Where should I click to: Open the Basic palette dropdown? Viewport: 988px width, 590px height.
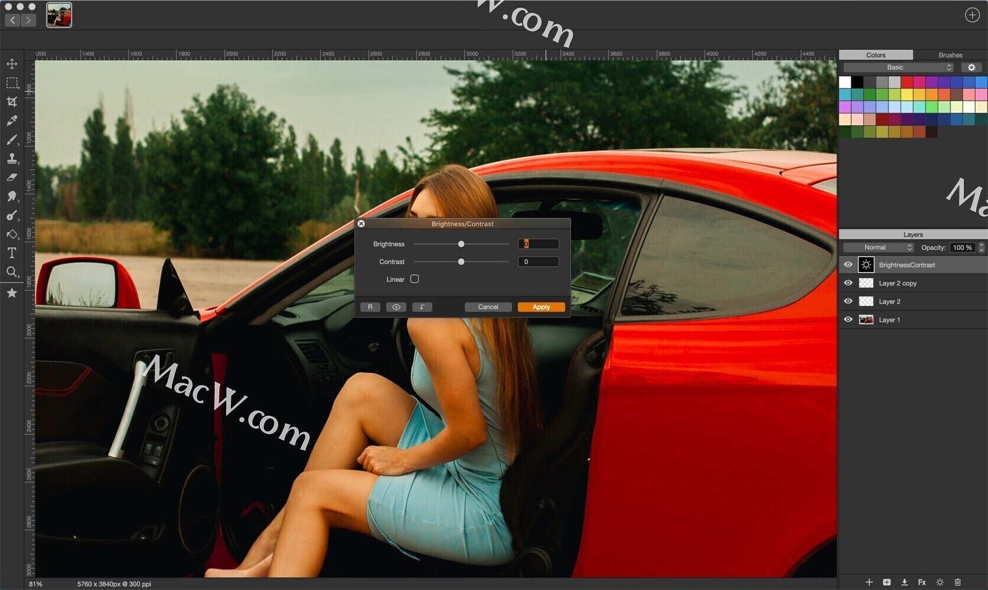click(898, 67)
